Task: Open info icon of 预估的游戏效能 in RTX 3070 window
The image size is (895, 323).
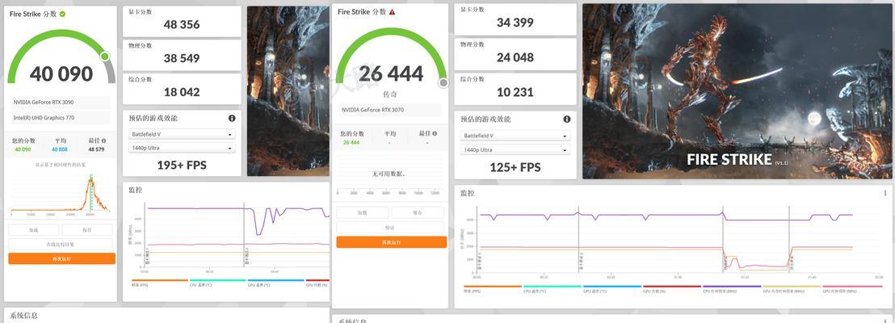Action: coord(567,120)
